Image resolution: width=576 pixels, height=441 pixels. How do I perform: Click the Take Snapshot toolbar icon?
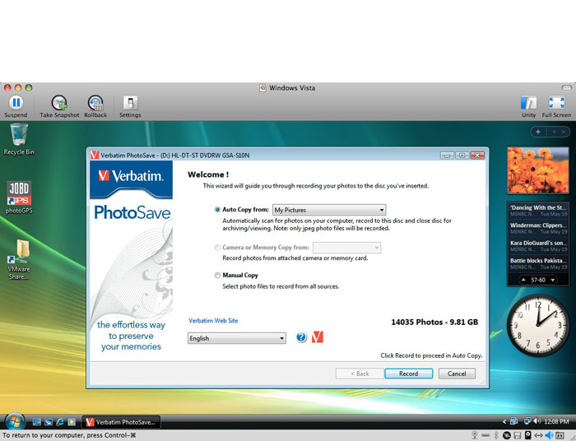pyautogui.click(x=59, y=103)
